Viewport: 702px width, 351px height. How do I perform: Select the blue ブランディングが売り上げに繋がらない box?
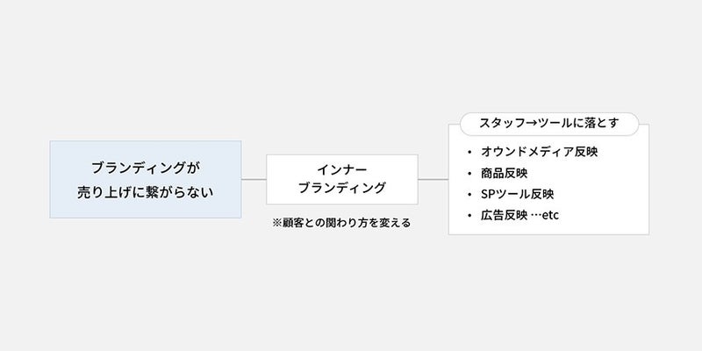point(146,180)
